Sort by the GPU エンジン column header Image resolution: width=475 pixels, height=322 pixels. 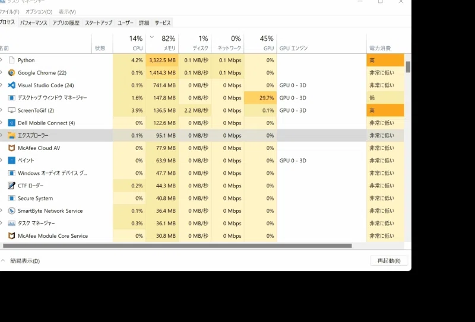[321, 43]
